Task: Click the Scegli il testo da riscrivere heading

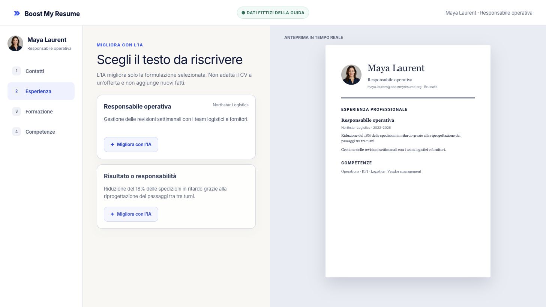Action: point(169,60)
